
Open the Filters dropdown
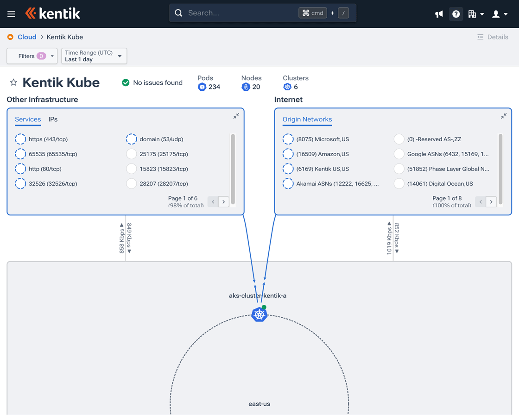[x=32, y=56]
